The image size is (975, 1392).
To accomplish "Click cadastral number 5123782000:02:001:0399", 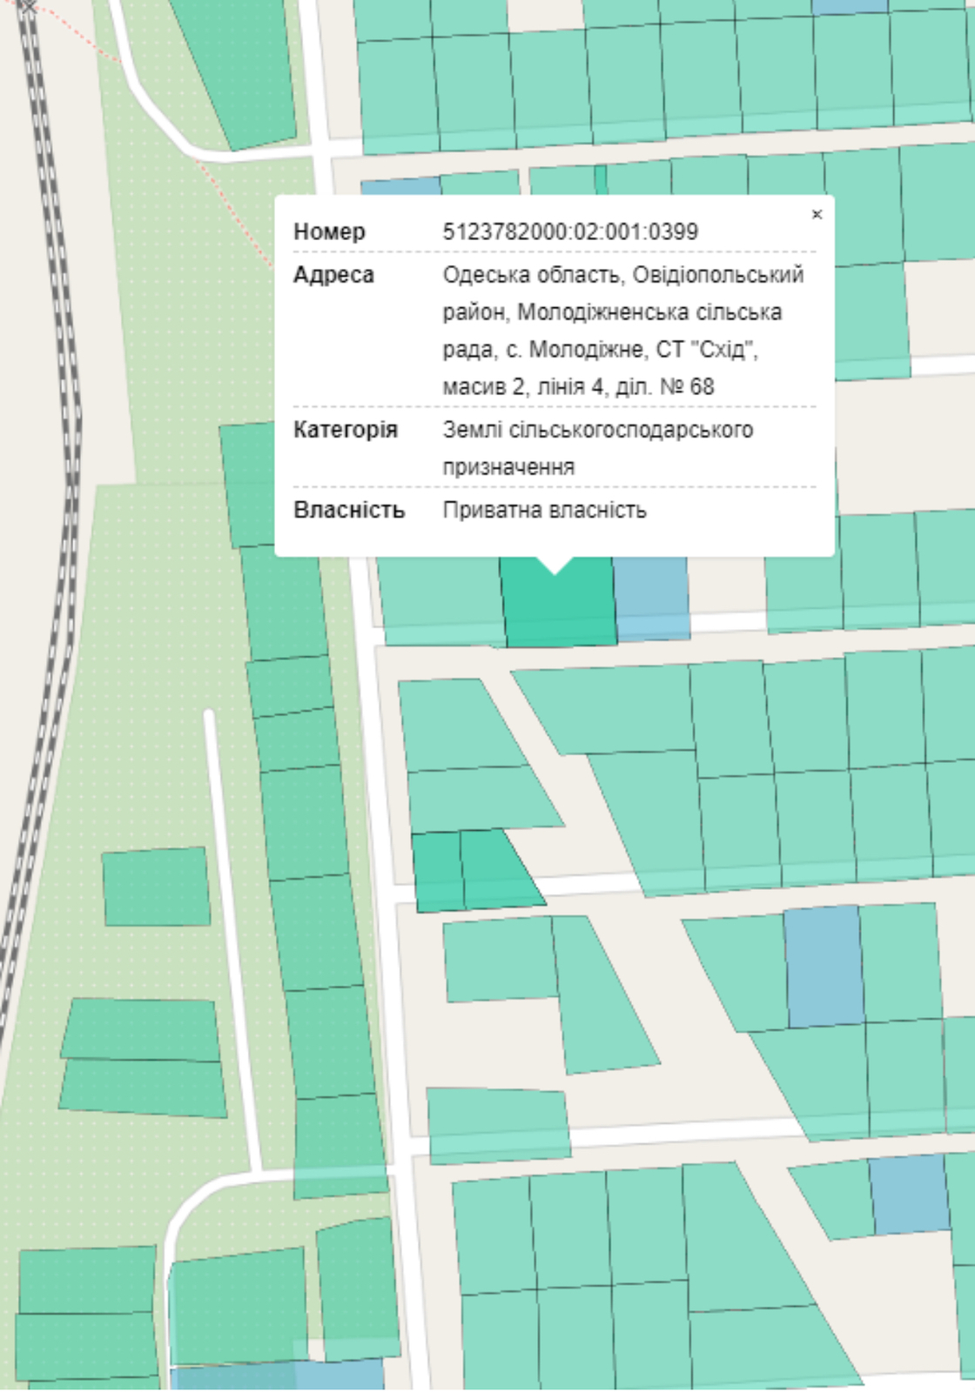I will click(569, 232).
